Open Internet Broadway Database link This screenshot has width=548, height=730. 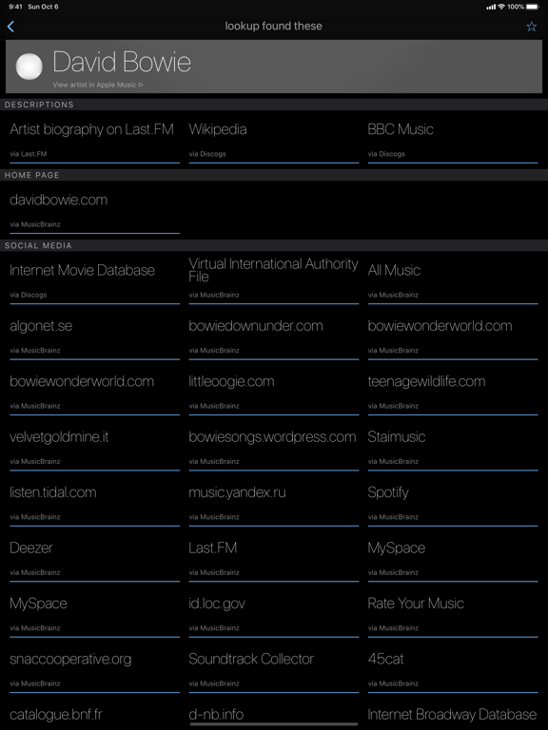453,715
